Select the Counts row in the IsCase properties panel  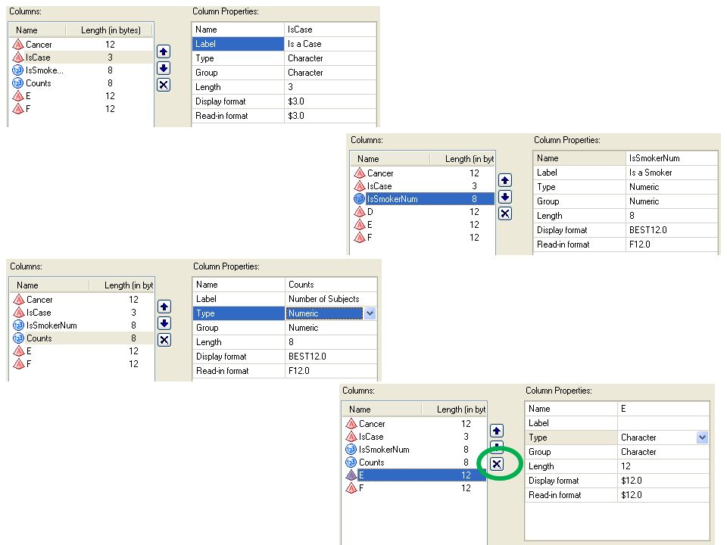click(x=81, y=83)
